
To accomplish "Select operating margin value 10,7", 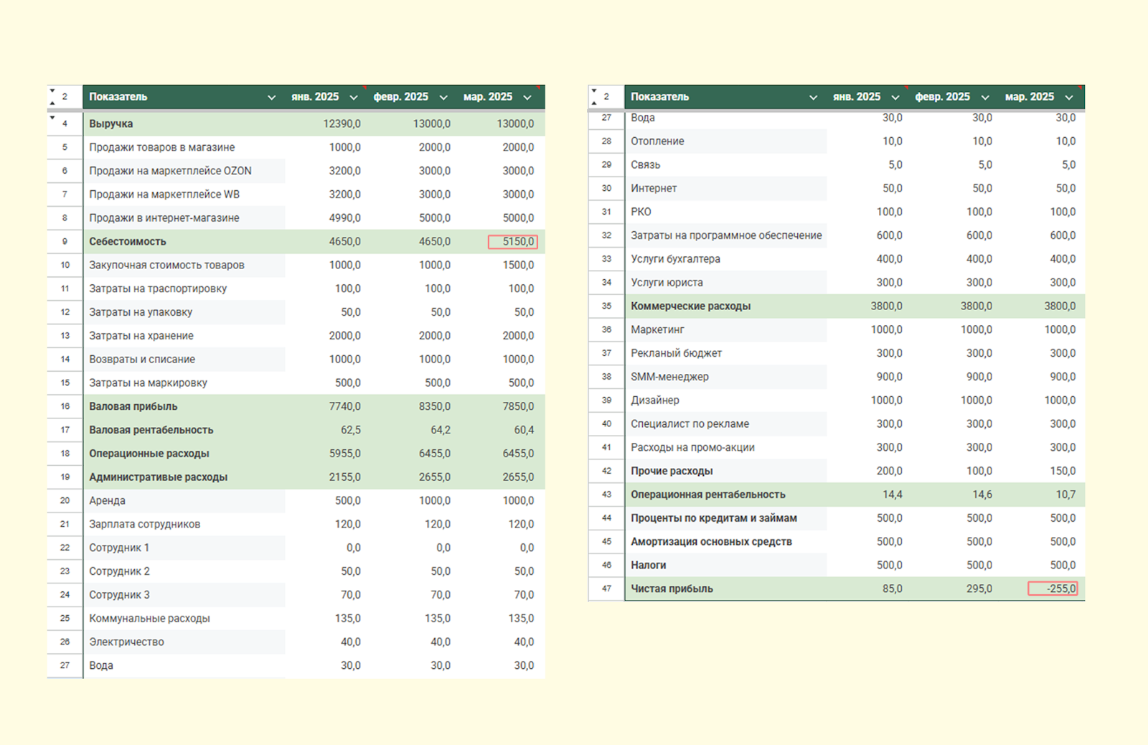I will [x=1066, y=495].
